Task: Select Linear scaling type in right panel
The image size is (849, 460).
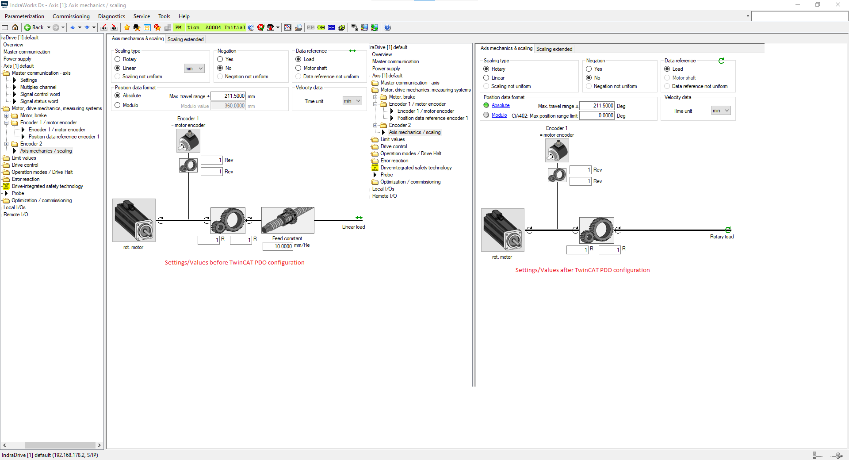Action: click(x=486, y=78)
